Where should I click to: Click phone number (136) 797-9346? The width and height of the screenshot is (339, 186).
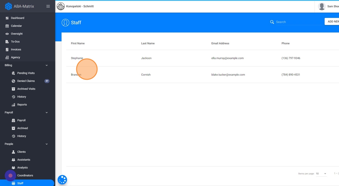(291, 58)
